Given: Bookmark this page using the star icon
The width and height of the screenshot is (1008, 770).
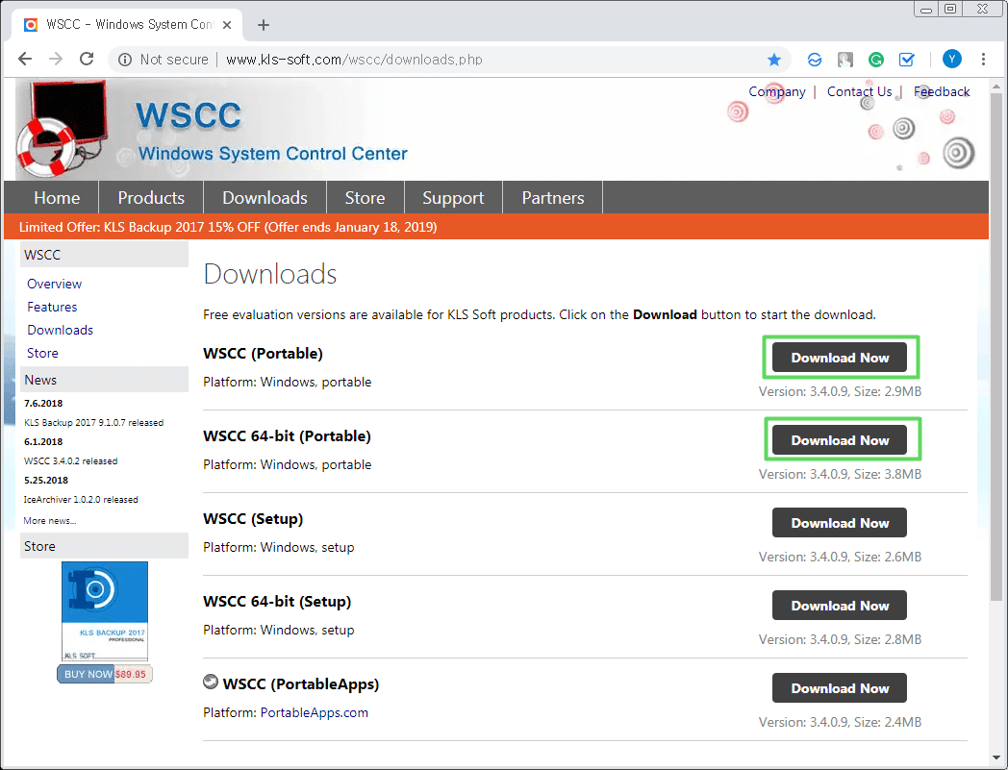Looking at the screenshot, I should 774,59.
